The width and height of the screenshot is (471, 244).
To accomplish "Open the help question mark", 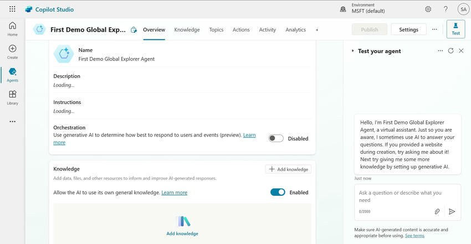I will [x=446, y=9].
